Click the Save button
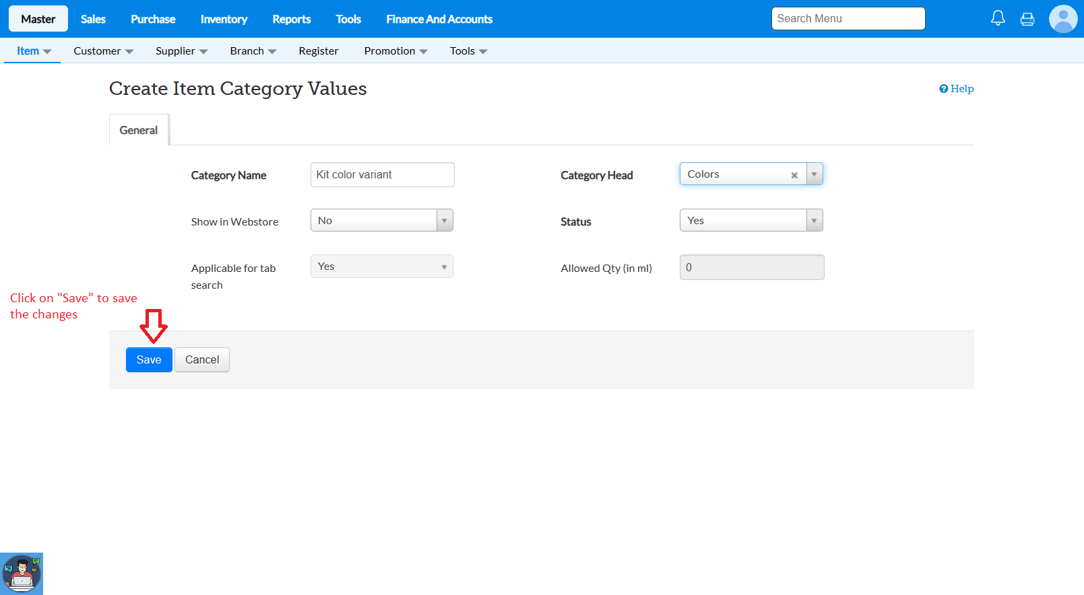This screenshot has width=1084, height=595. coord(149,359)
